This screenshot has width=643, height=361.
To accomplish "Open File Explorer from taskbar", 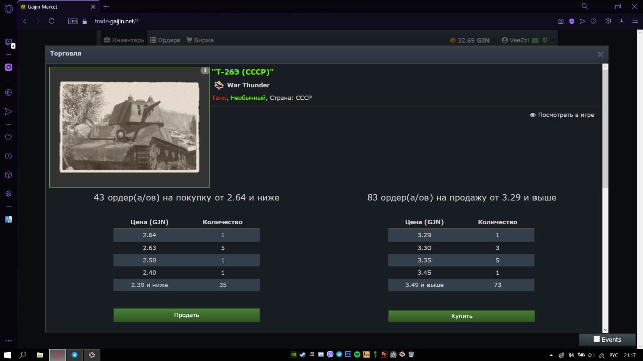I will (x=40, y=355).
